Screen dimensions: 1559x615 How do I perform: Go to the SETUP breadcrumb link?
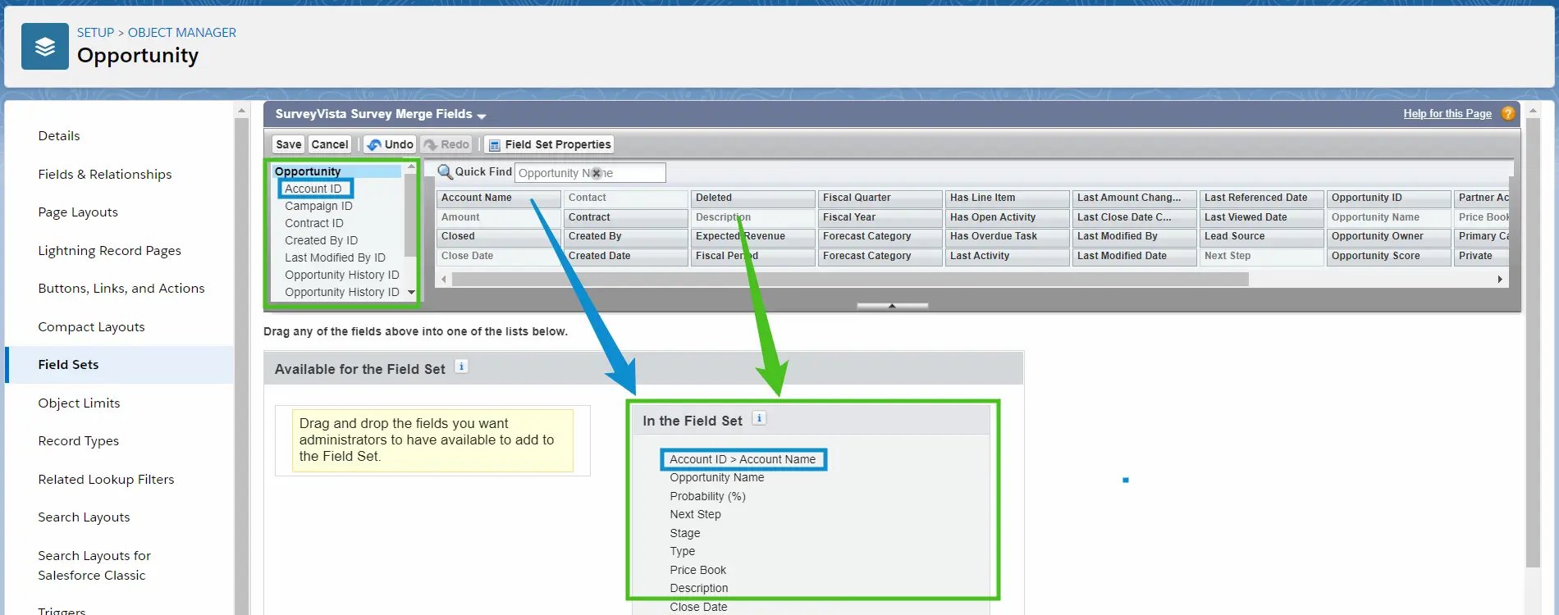point(95,33)
